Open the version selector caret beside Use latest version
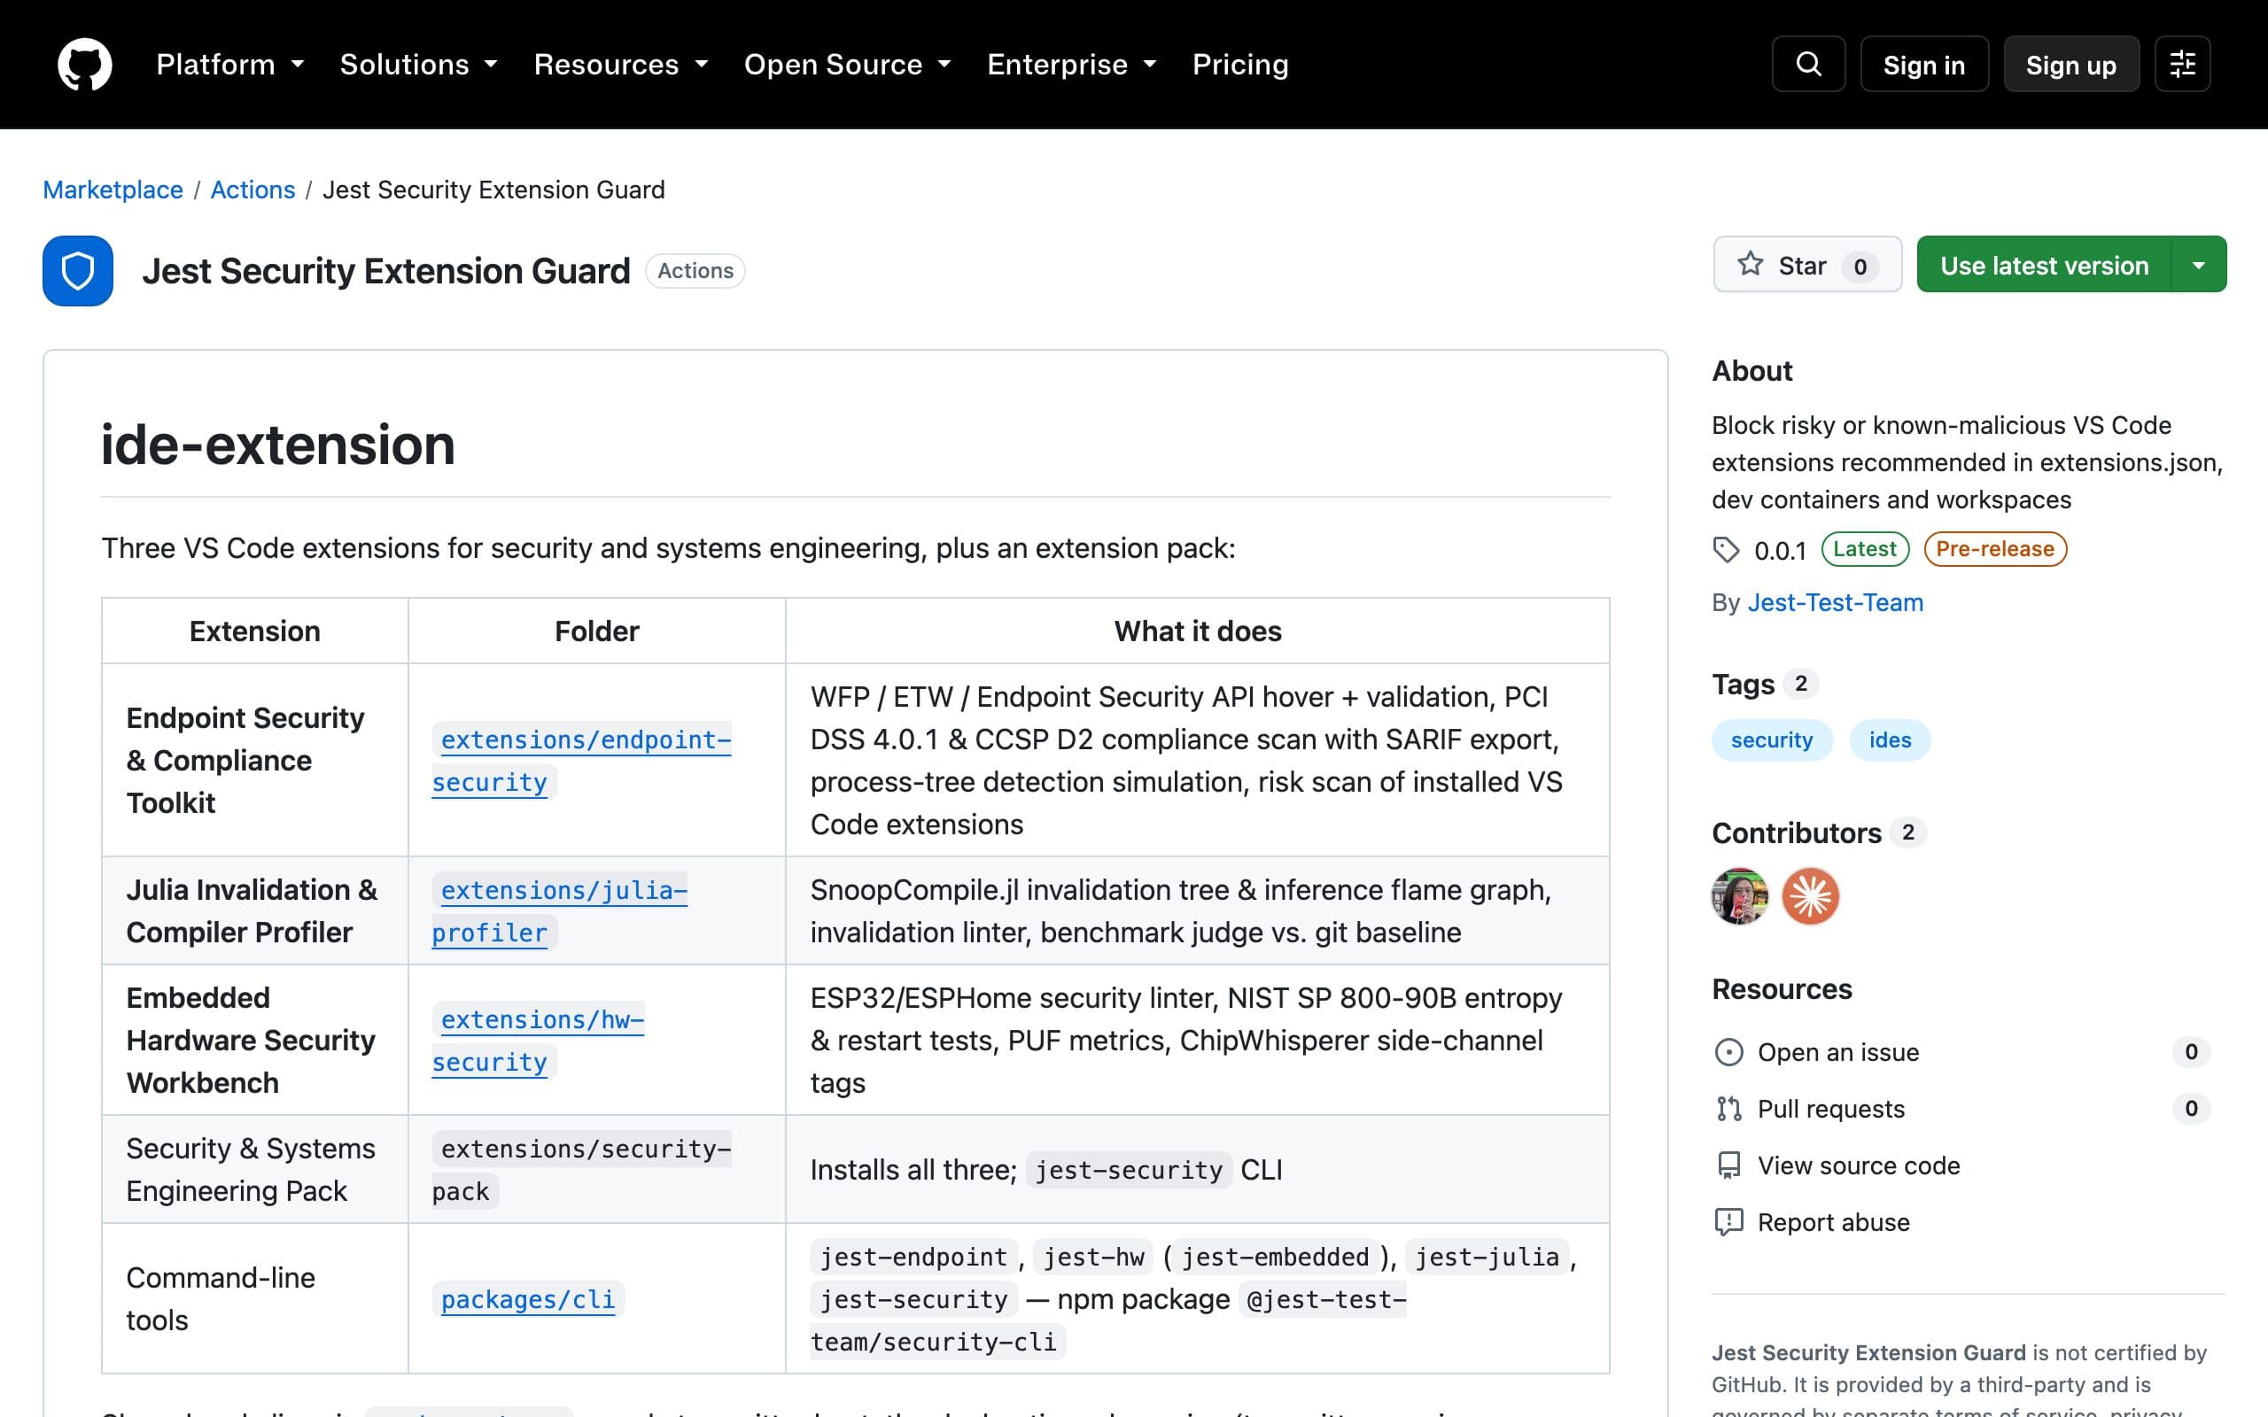This screenshot has width=2268, height=1417. (x=2199, y=265)
